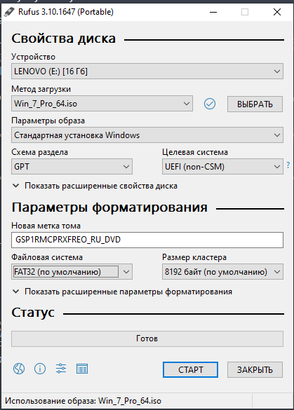The width and height of the screenshot is (294, 410).
Task: Click the СТАРТ button
Action: click(x=190, y=370)
